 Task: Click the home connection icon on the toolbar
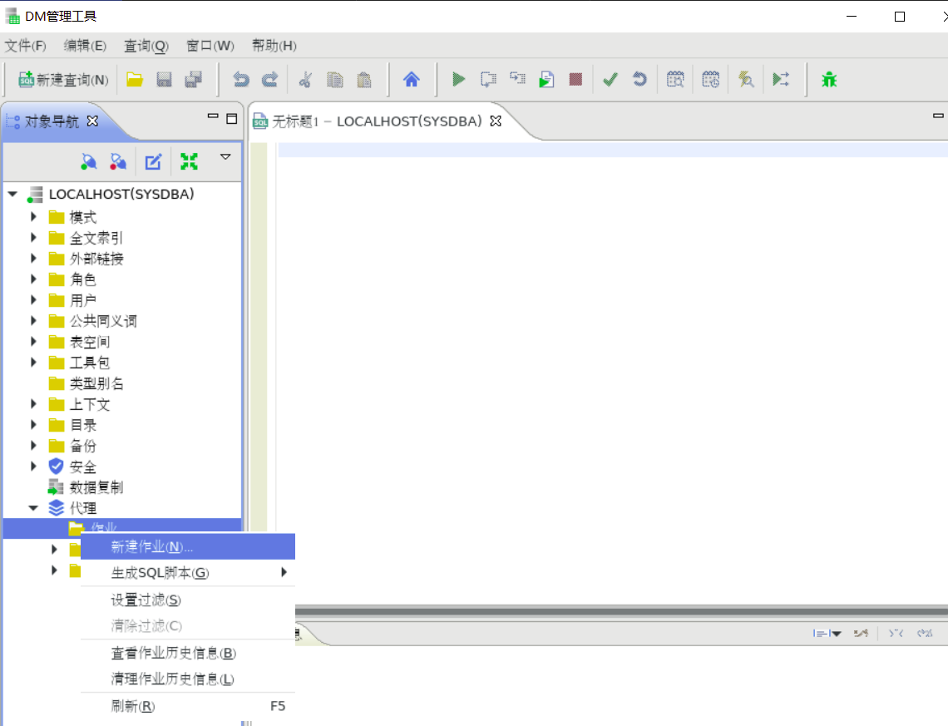pyautogui.click(x=412, y=79)
